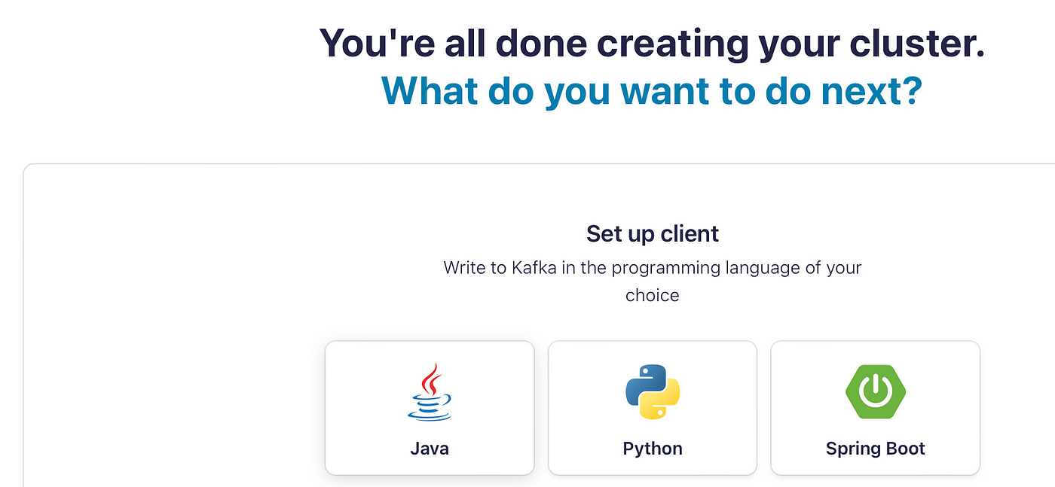Click "What do you want to do next?" heading
Screen dimensions: 1055x487
tap(652, 90)
